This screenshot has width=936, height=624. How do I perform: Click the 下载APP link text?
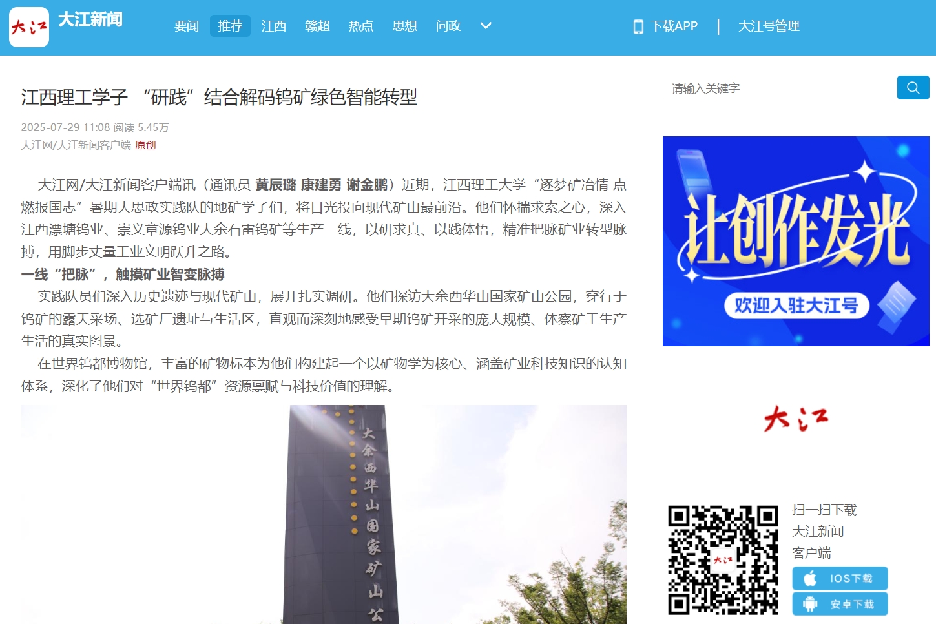pos(674,26)
